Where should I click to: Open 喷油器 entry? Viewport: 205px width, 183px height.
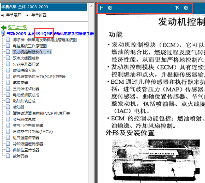point(18,107)
